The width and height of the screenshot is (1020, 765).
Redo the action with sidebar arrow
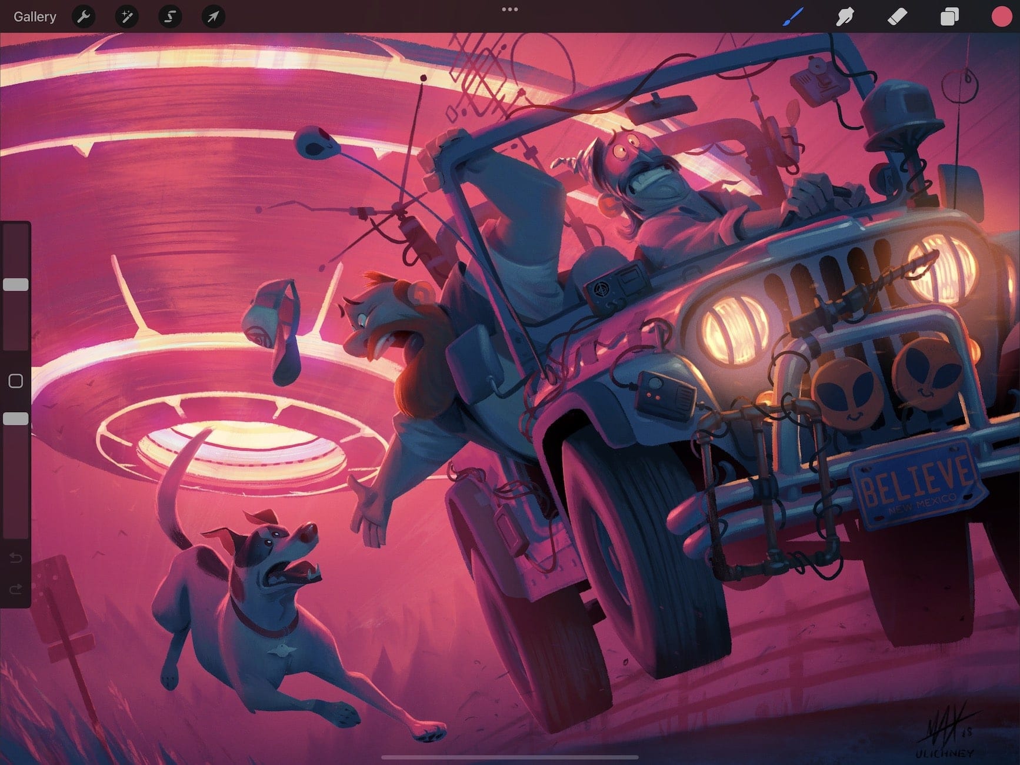tap(16, 588)
